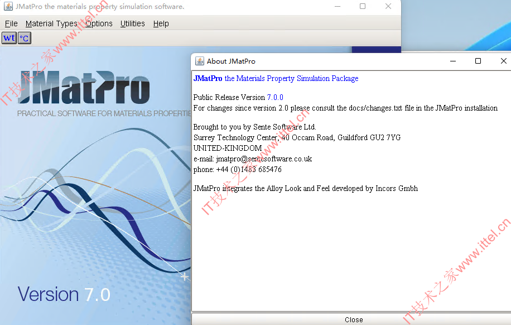Viewport: 511px width, 325px height.
Task: Click the Close button in About dialog
Action: click(x=354, y=319)
